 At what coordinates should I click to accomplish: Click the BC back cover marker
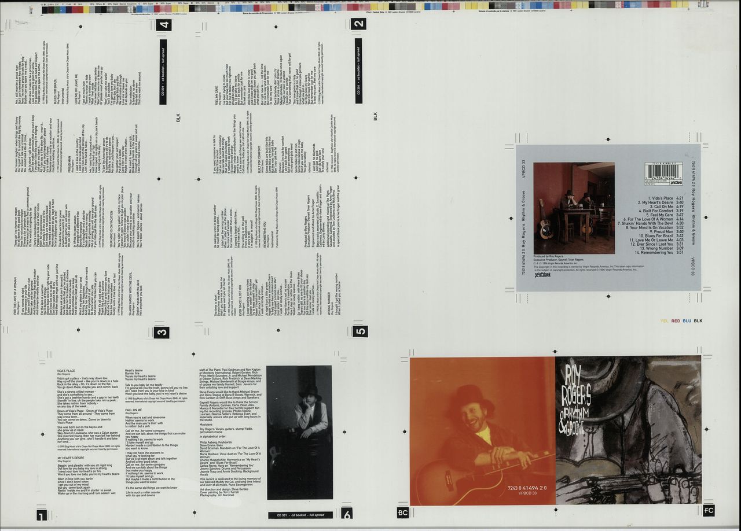403,512
